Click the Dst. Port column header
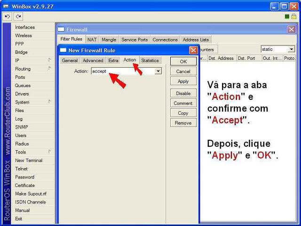The image size is (301, 226). tap(249, 58)
